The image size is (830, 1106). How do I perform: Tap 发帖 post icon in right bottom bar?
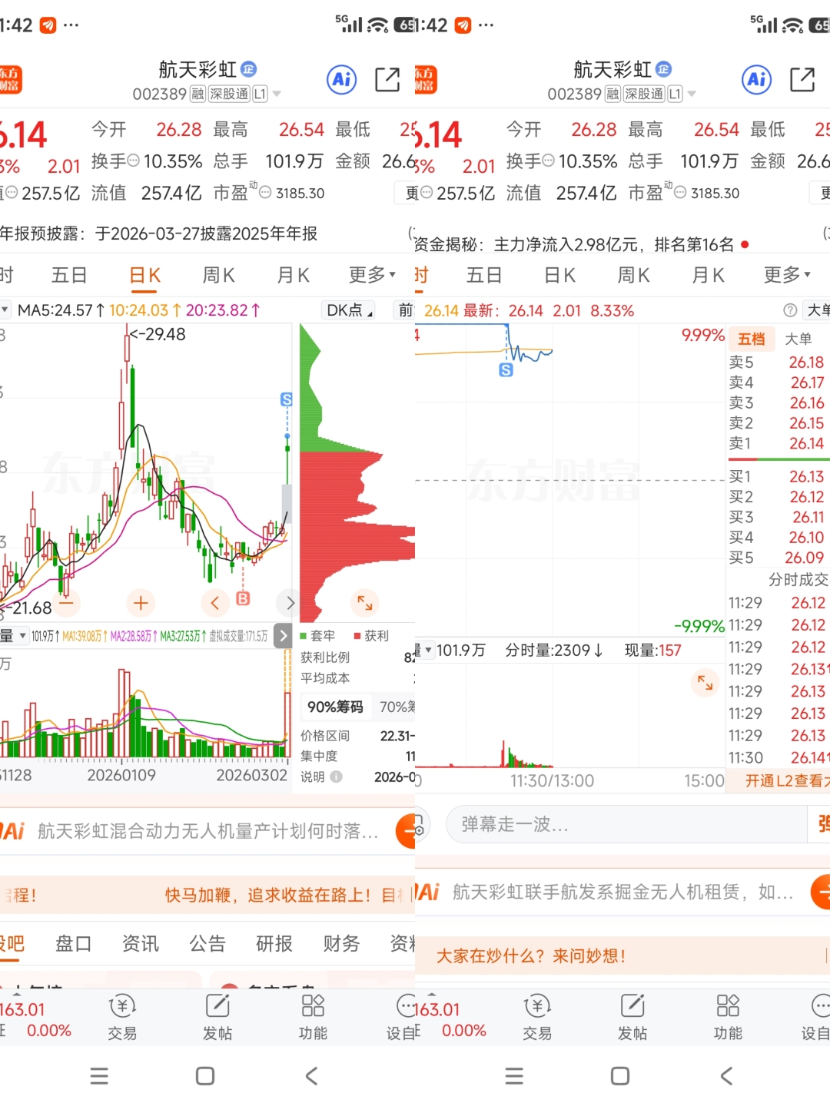coord(632,1016)
